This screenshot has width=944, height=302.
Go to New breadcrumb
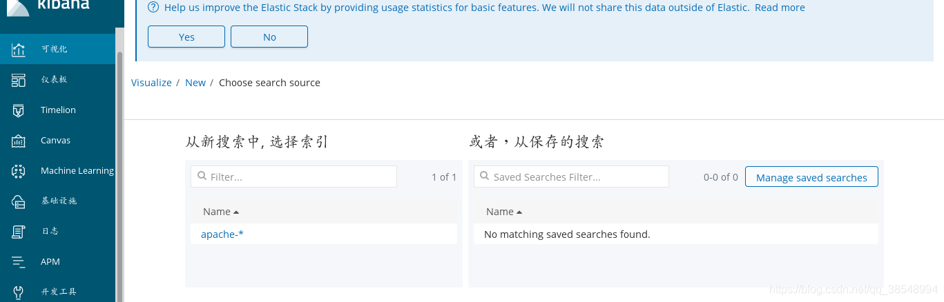[195, 83]
